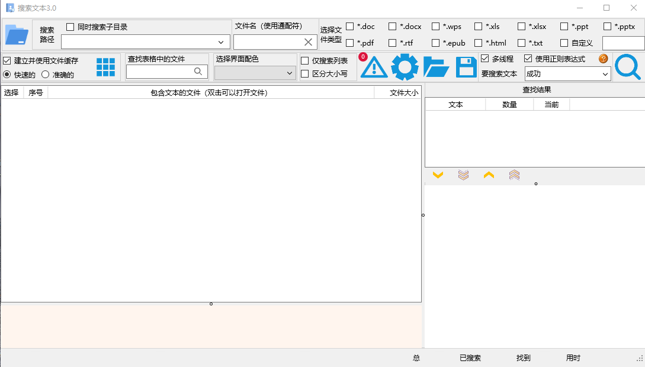Jump to last result triple down arrow
Screen dimensions: 645x367
pos(464,175)
